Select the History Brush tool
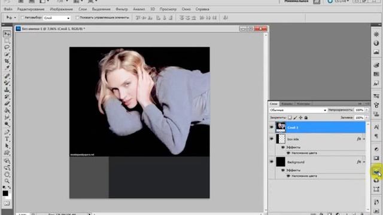The width and height of the screenshot is (383, 215). pos(7,97)
